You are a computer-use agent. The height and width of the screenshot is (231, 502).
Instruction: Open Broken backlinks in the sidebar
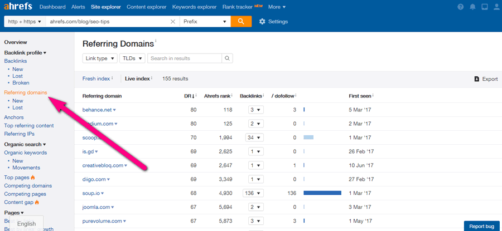click(x=21, y=83)
